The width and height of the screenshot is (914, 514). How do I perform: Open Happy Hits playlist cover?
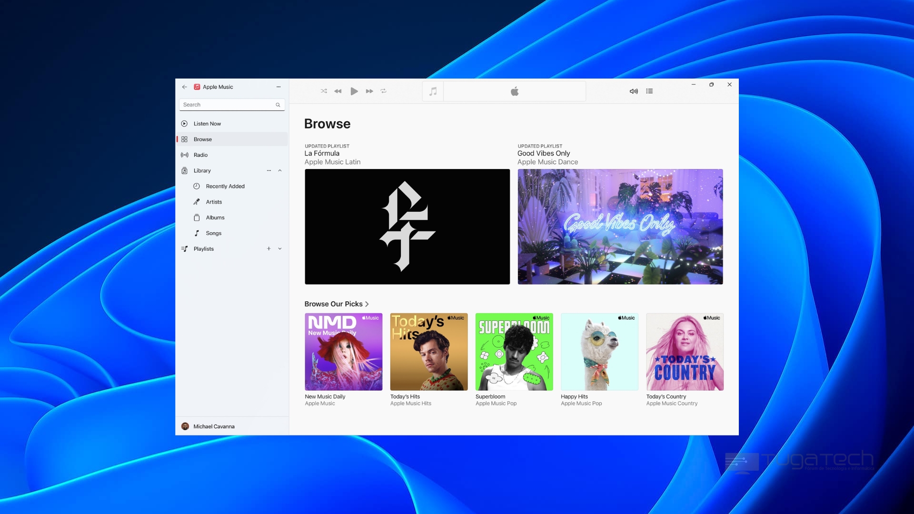coord(599,352)
